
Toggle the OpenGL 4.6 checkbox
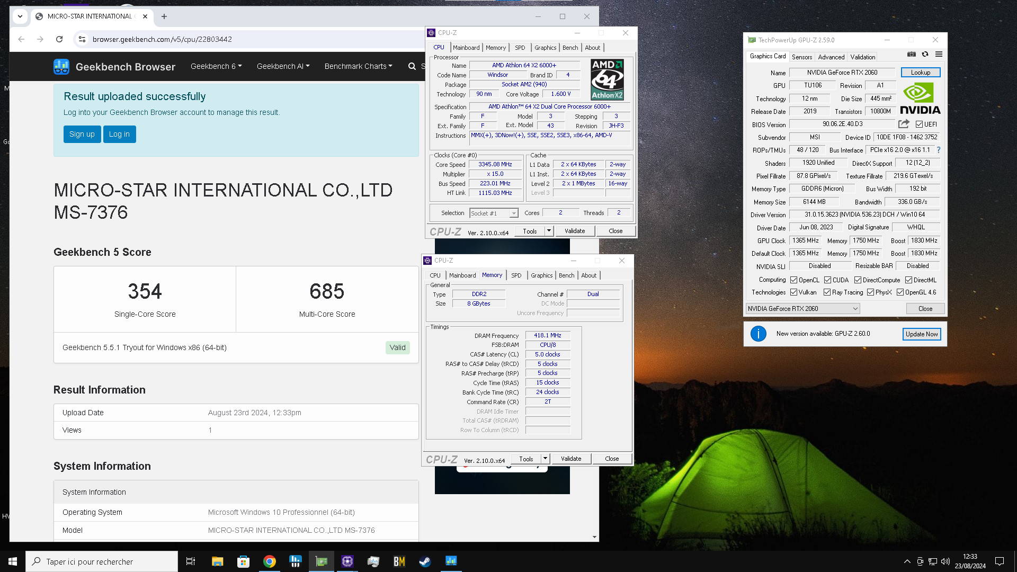tap(900, 292)
